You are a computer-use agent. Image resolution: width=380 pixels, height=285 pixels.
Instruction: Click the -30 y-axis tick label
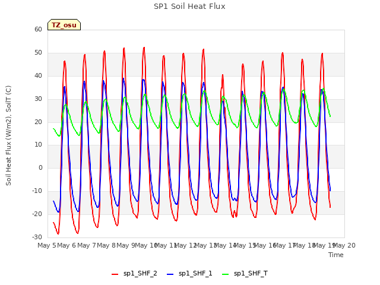click(x=37, y=237)
